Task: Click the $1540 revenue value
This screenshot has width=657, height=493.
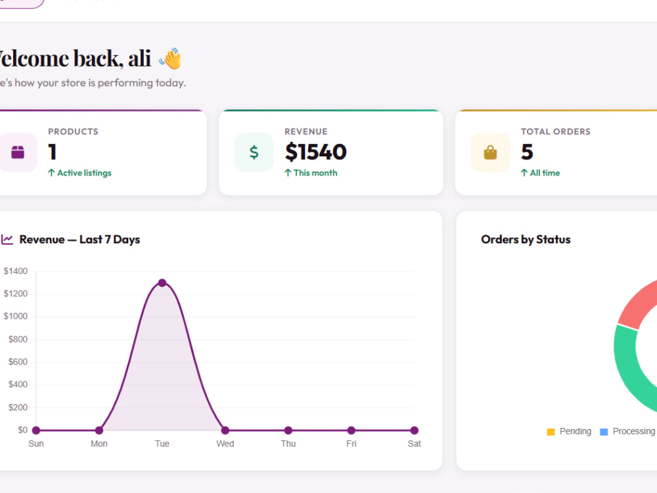Action: click(316, 152)
